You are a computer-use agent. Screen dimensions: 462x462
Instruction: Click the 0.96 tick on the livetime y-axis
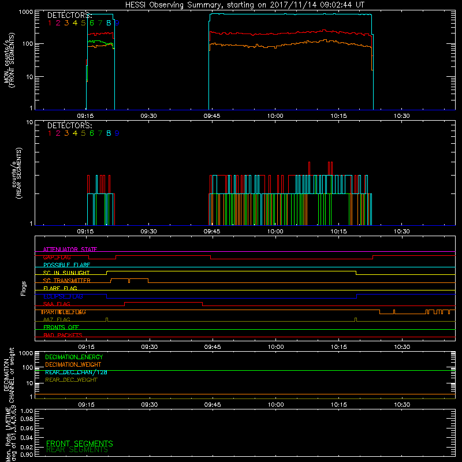(27, 429)
